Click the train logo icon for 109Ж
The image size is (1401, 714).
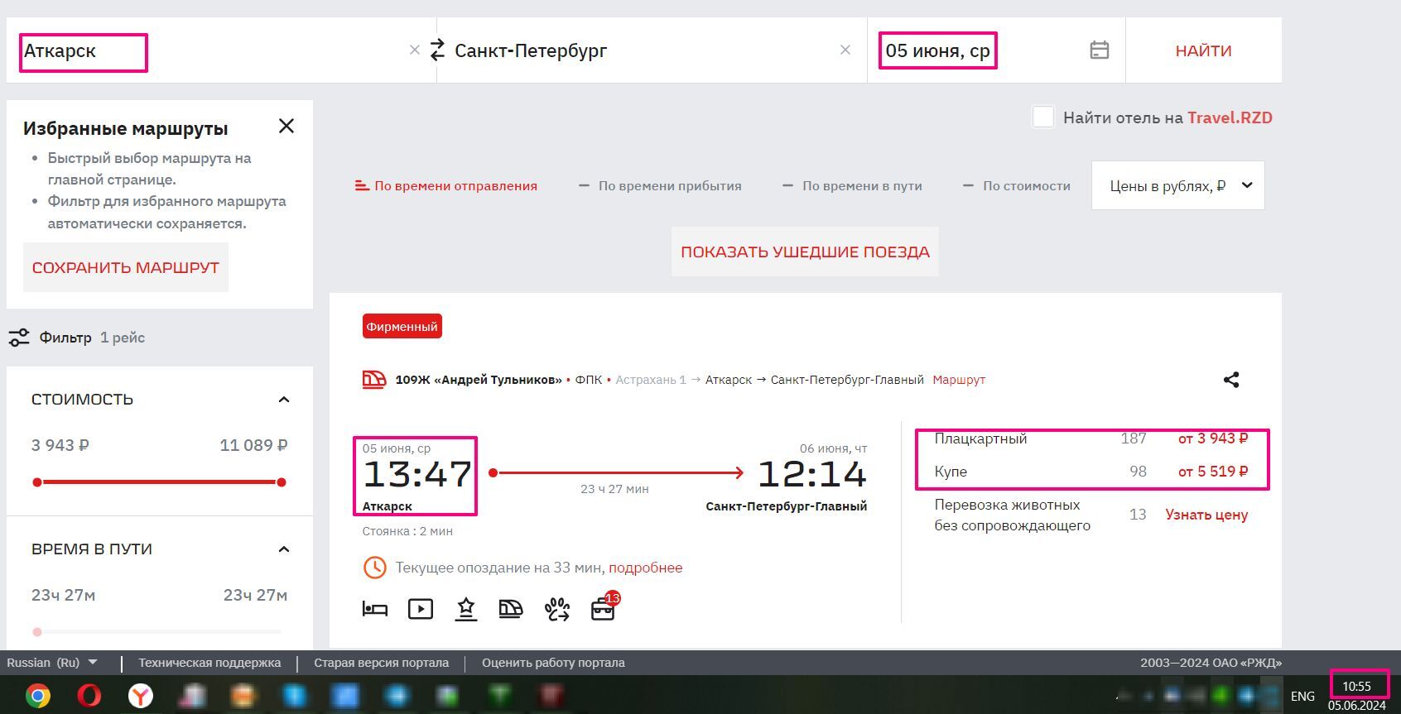click(374, 380)
